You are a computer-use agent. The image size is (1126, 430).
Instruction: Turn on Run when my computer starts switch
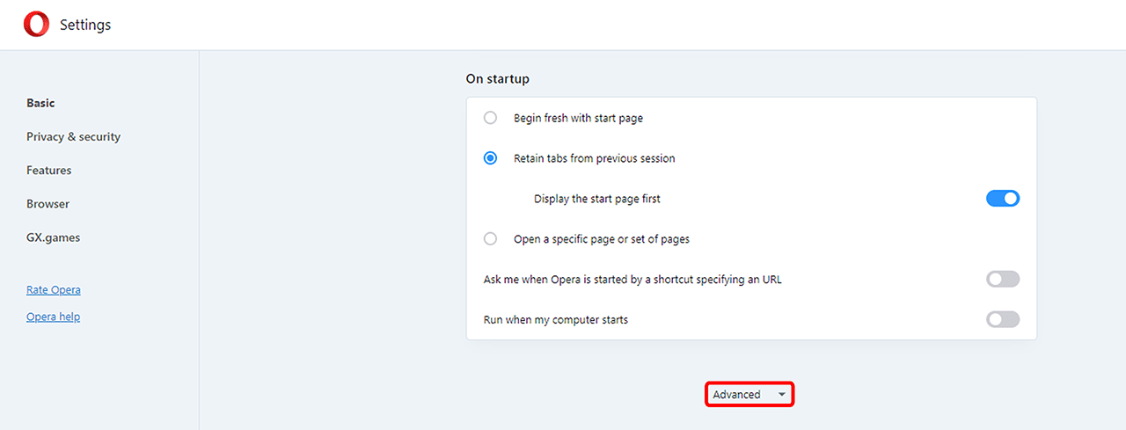[x=1002, y=319]
